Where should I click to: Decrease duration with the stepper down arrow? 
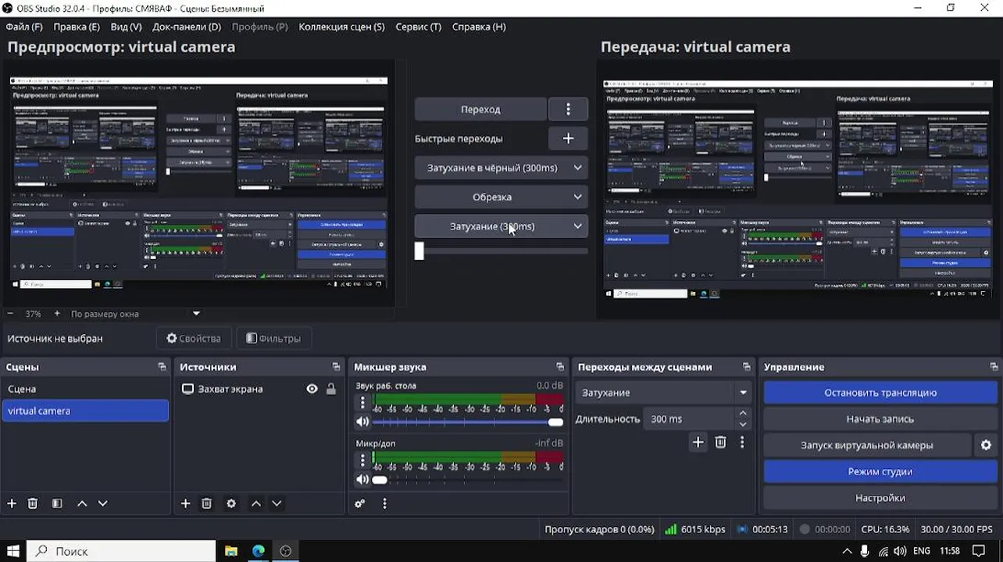pyautogui.click(x=743, y=425)
